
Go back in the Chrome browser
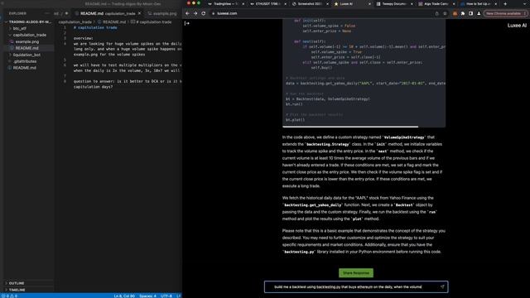(x=188, y=13)
